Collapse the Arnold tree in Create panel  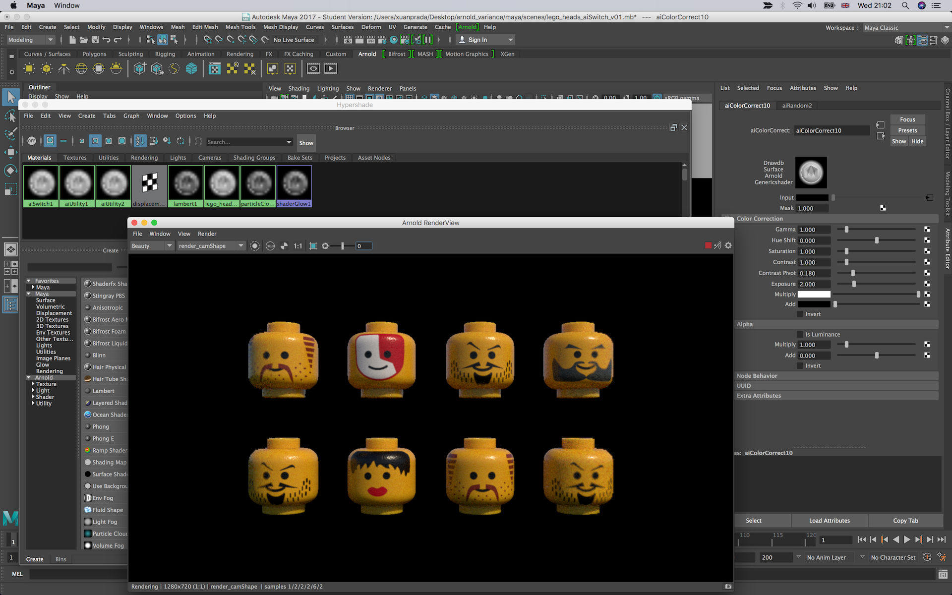pyautogui.click(x=29, y=377)
